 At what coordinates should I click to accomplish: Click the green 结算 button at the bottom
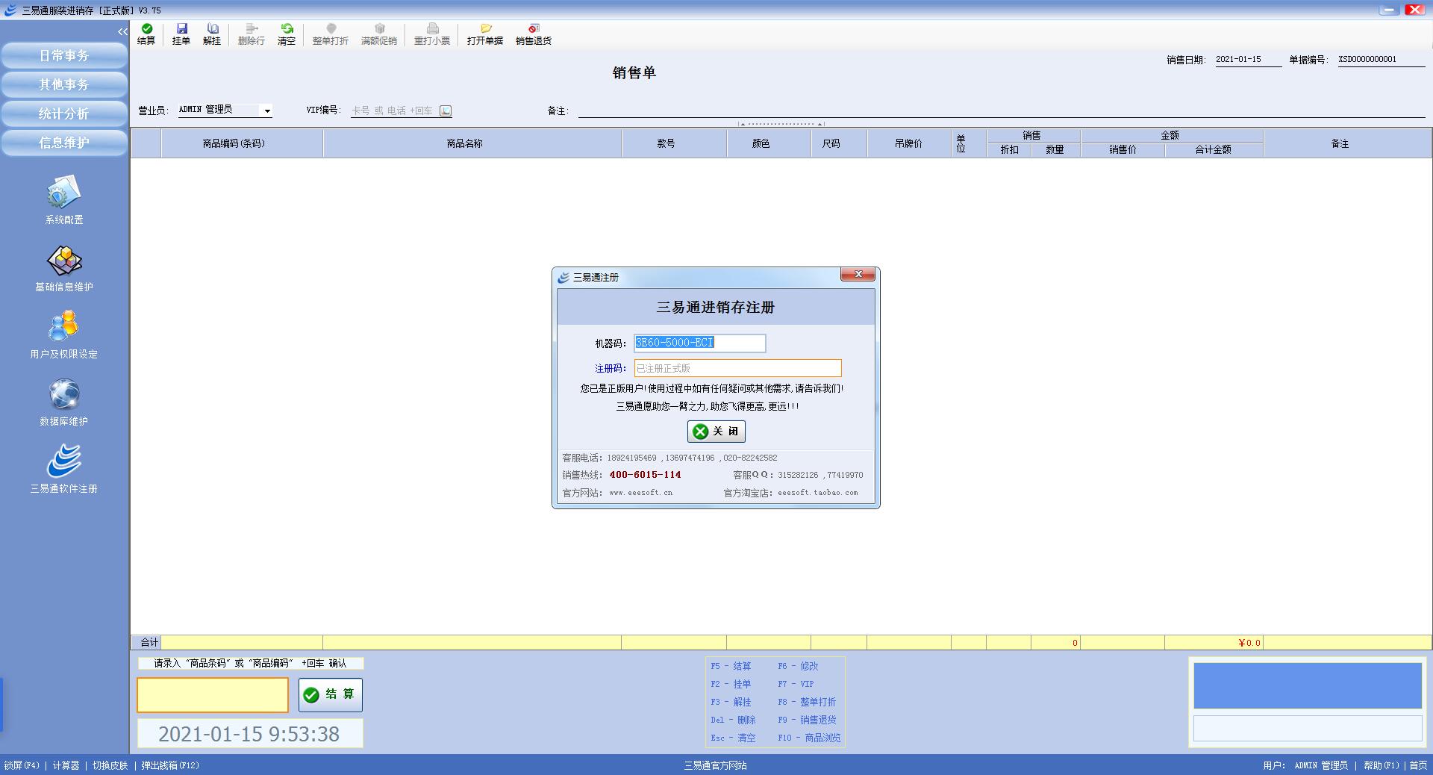click(x=331, y=695)
